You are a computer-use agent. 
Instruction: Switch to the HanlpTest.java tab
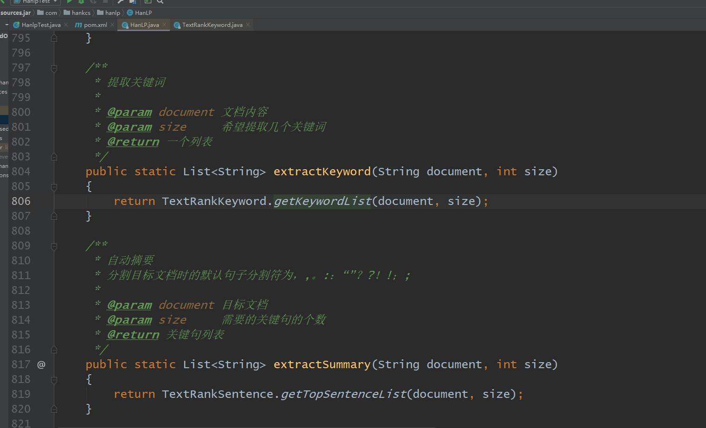click(x=41, y=25)
